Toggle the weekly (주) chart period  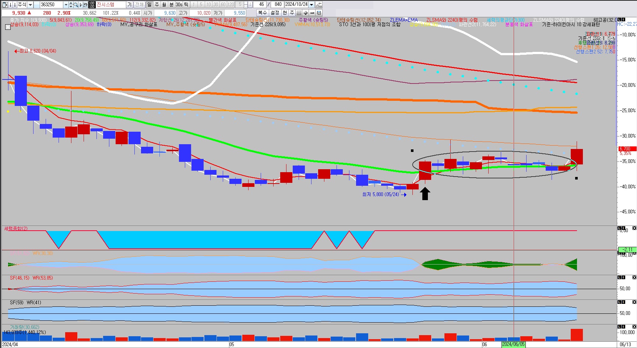tap(156, 4)
